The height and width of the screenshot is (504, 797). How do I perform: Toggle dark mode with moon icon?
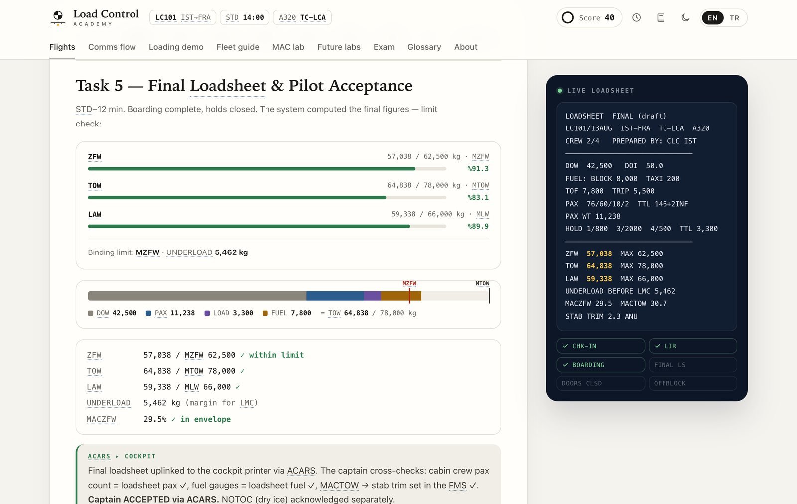[x=685, y=18]
